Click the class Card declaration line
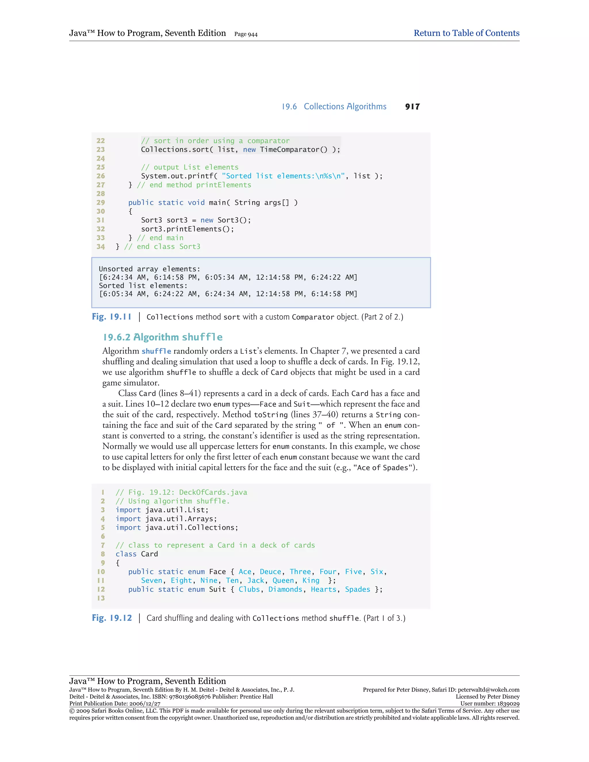Screen dimensions: 589x762 [x=136, y=554]
